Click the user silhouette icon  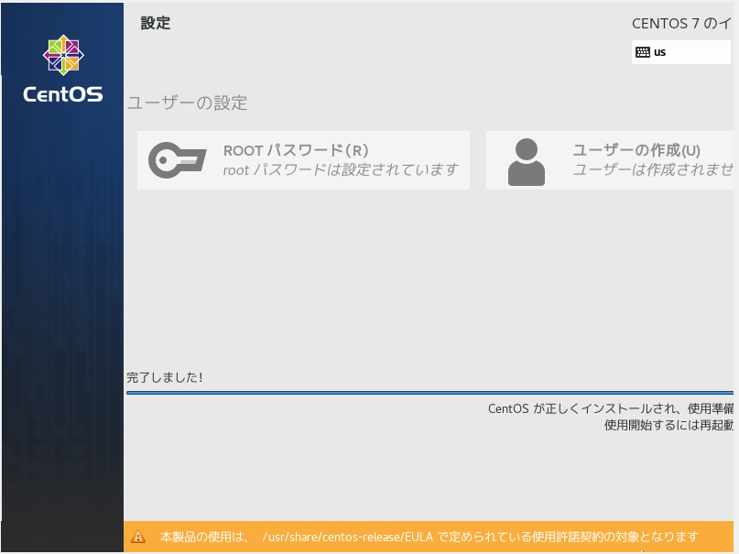click(526, 161)
